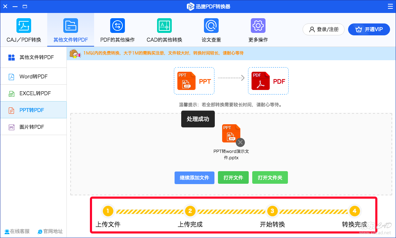This screenshot has height=238, width=396.
Task: Click 继续添加文件 button
Action: click(x=195, y=177)
